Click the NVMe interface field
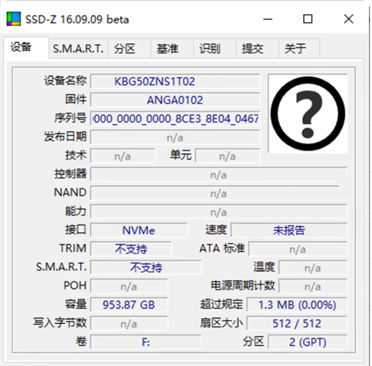The height and width of the screenshot is (366, 372). [139, 230]
